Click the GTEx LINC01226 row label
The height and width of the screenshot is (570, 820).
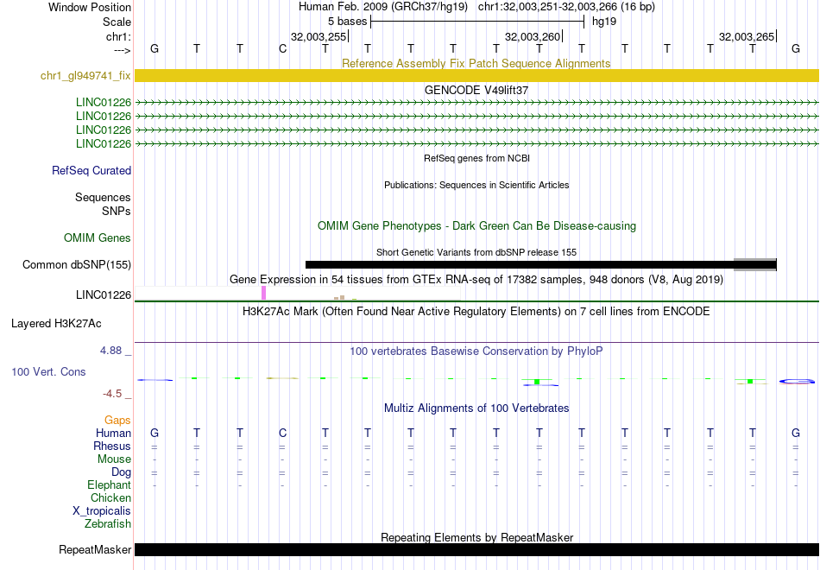(104, 295)
